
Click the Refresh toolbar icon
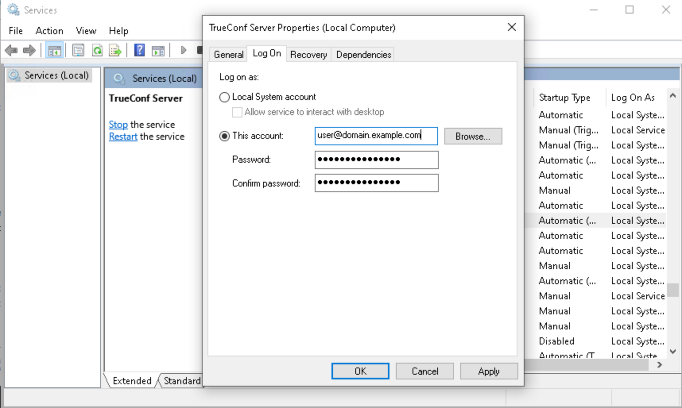pos(97,50)
